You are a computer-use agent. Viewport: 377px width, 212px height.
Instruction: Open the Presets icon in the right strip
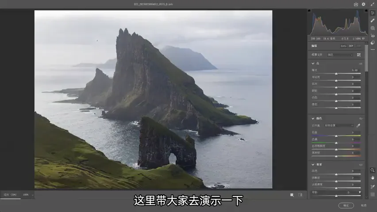(373, 43)
